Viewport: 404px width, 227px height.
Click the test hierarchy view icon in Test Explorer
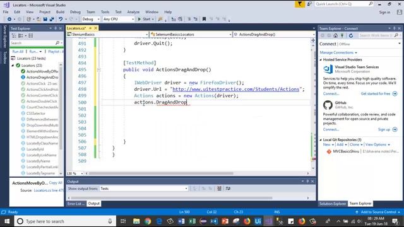[x=14, y=36]
